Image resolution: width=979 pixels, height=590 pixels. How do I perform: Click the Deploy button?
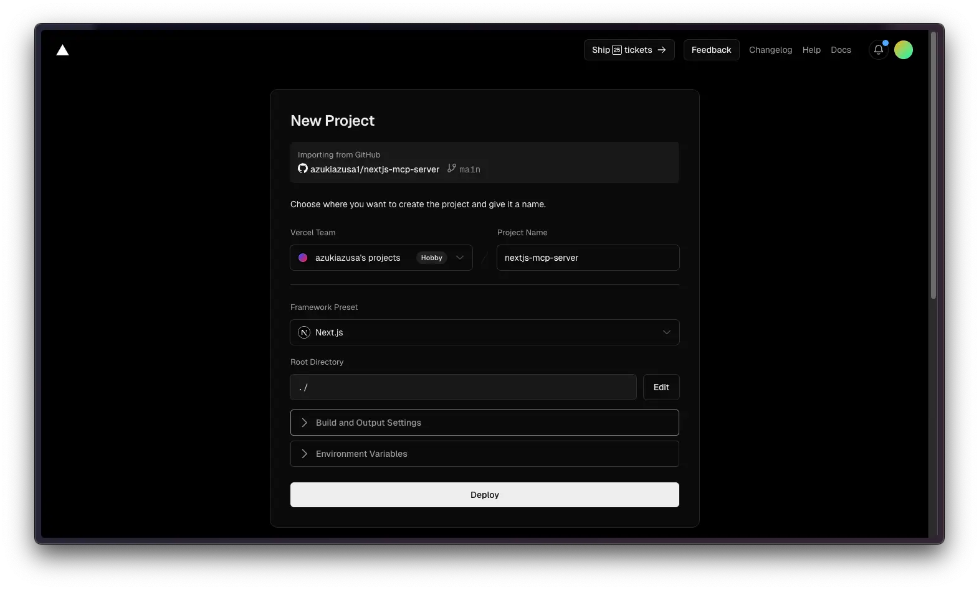(485, 495)
